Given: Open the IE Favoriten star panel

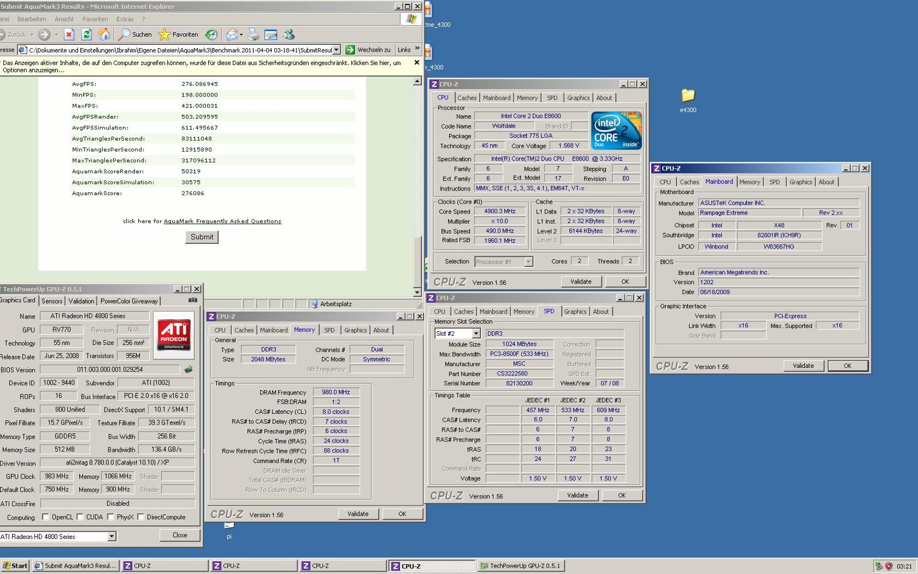Looking at the screenshot, I should [178, 34].
